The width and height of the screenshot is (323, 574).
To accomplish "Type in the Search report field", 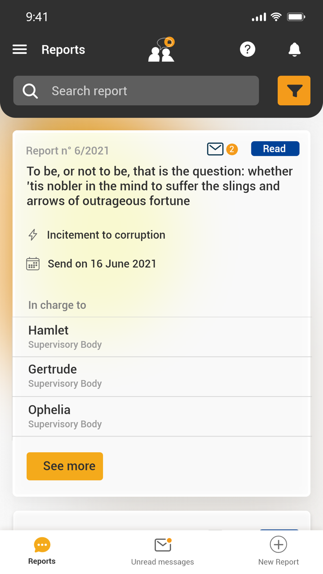I will click(148, 91).
